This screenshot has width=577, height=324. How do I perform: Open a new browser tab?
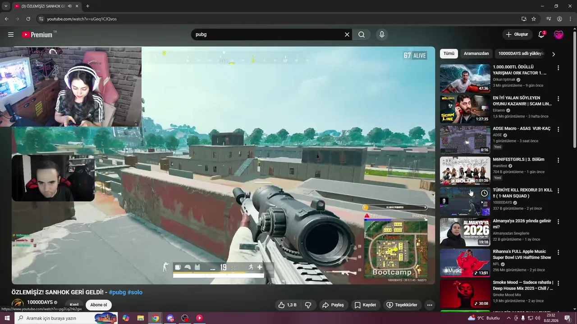click(x=87, y=6)
